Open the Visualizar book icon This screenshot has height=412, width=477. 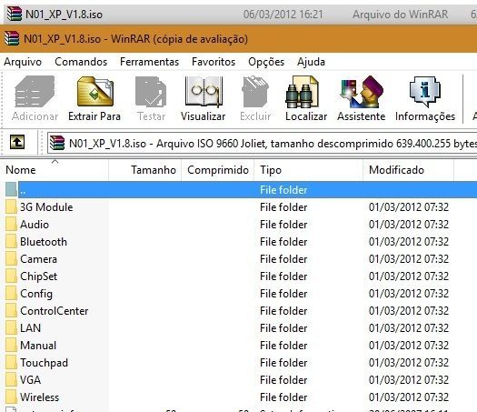coord(204,92)
